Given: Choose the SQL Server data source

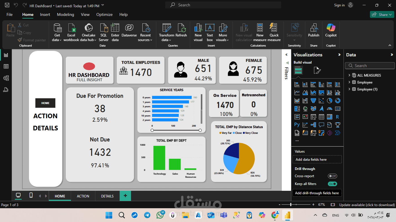Looking at the screenshot, I should coord(103,32).
